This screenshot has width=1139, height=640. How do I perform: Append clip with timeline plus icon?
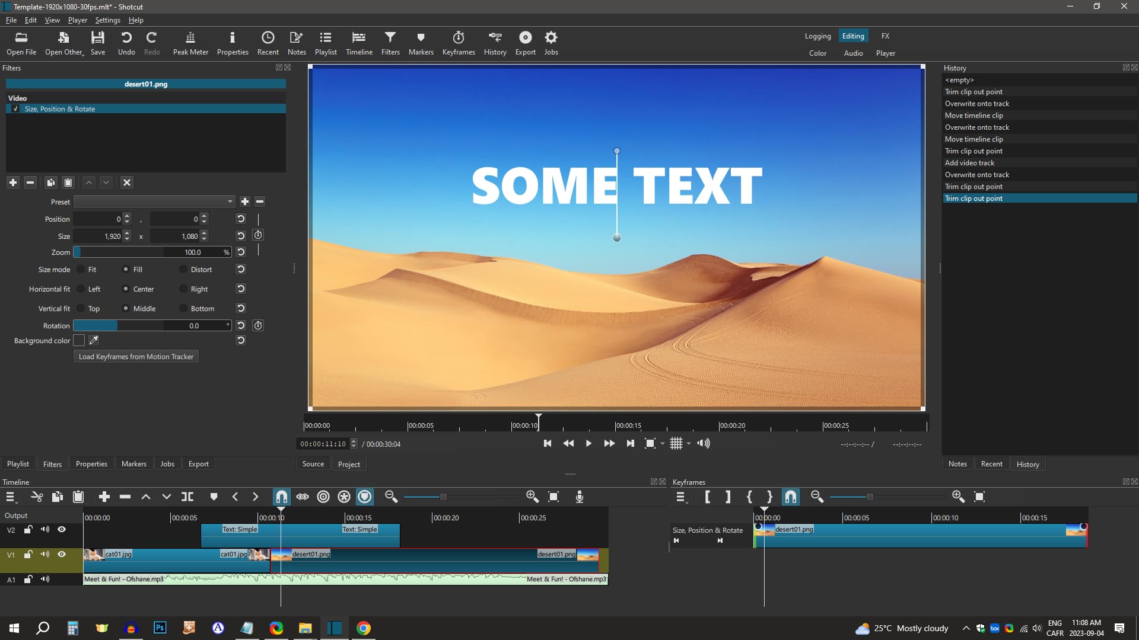(104, 497)
